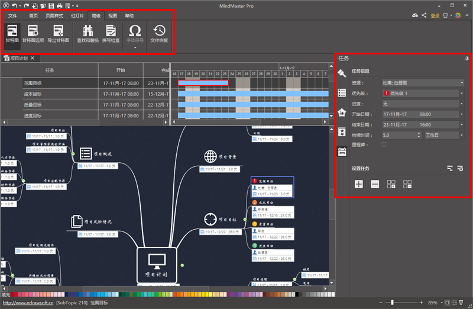Click zoom out minus button in status bar
This screenshot has width=473, height=309.
pyautogui.click(x=381, y=302)
